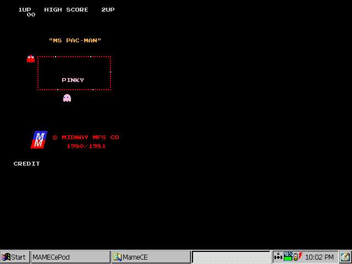
Task: Click the MameCE magnifier folder icon
Action: (117, 257)
